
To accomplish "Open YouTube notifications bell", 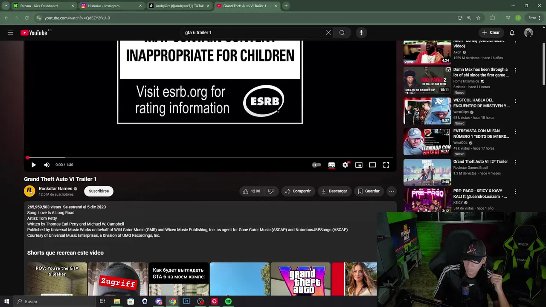I will point(512,32).
